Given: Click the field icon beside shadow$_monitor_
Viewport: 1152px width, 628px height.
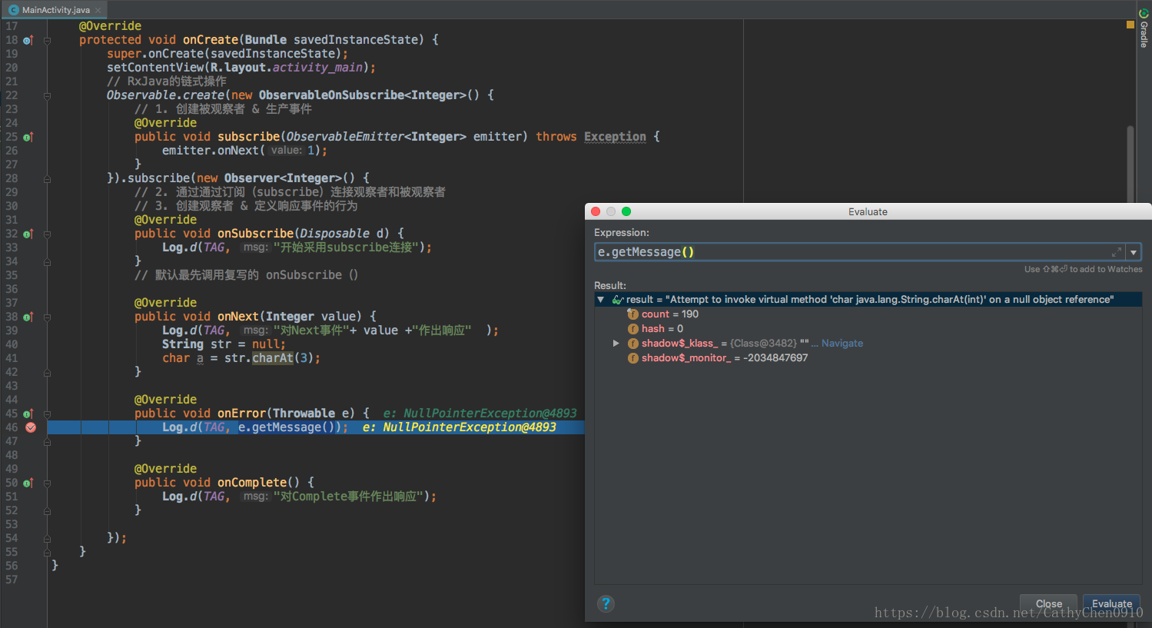Looking at the screenshot, I should click(x=633, y=358).
